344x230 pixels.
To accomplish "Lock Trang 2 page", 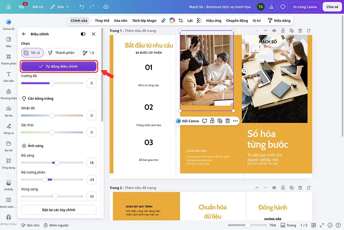I will [x=283, y=188].
